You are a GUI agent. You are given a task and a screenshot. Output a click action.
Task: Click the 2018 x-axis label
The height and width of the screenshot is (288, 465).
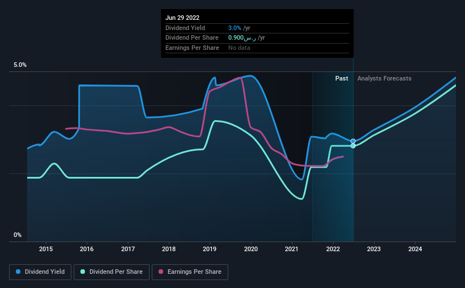pos(169,249)
